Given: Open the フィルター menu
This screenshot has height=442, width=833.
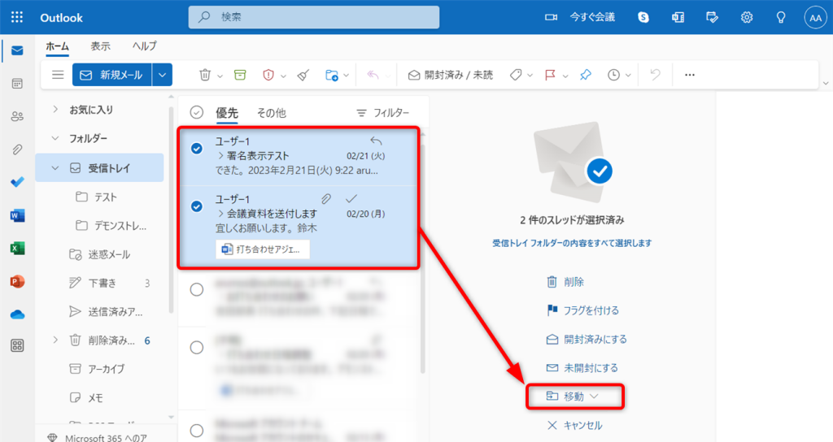Looking at the screenshot, I should pos(382,112).
